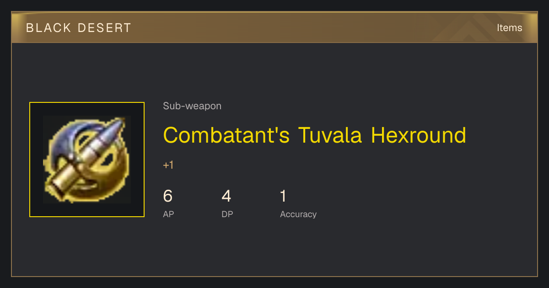Screen dimensions: 549x288
Task: Select the Combatant's Tuvala Hexround title
Action: tap(315, 135)
